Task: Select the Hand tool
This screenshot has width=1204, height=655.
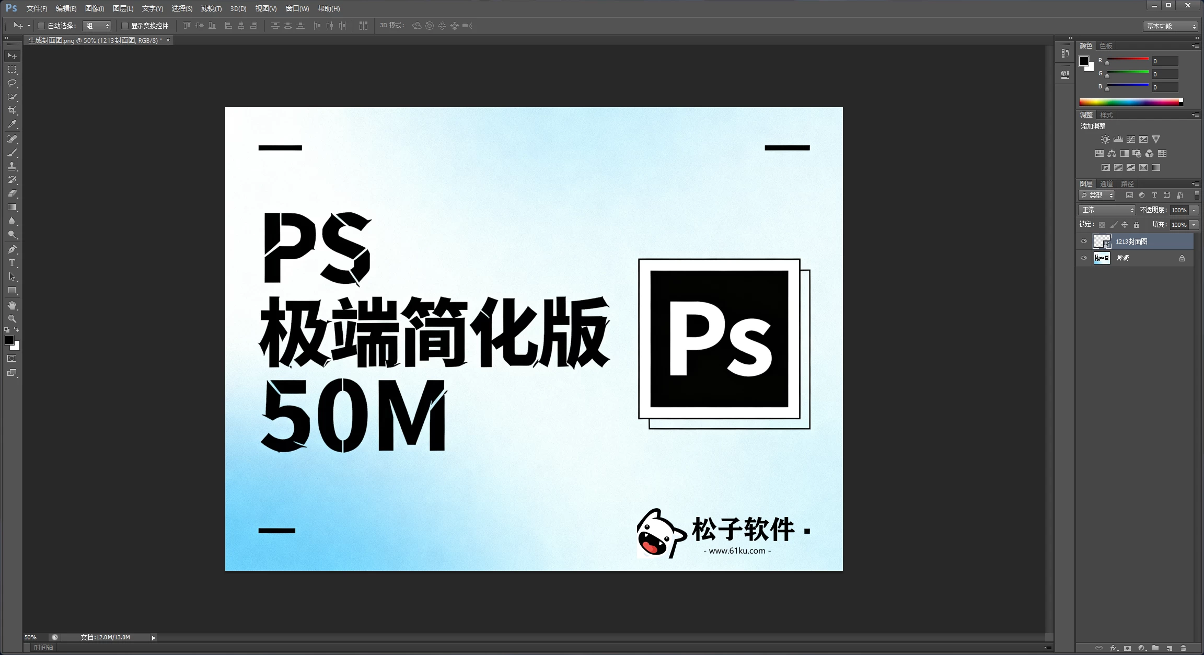Action: pyautogui.click(x=12, y=305)
